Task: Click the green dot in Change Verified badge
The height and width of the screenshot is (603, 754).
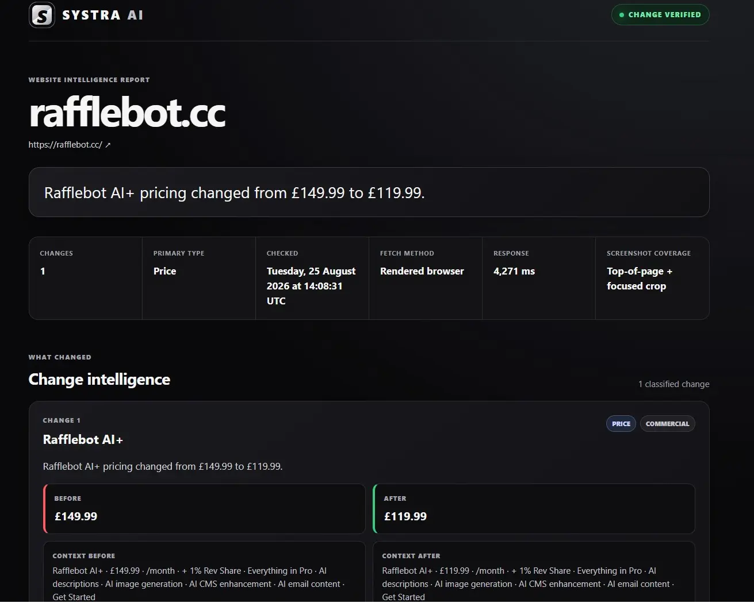Action: (622, 15)
